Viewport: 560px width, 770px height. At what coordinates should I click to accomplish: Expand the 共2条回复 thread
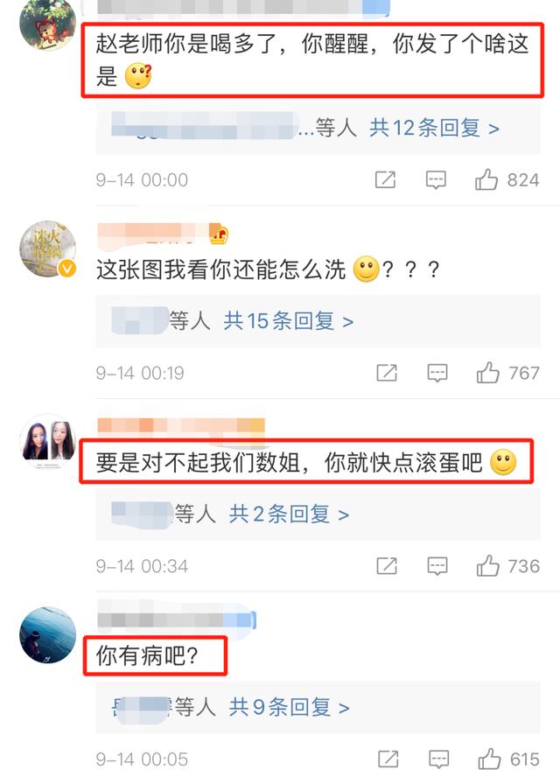click(x=289, y=514)
